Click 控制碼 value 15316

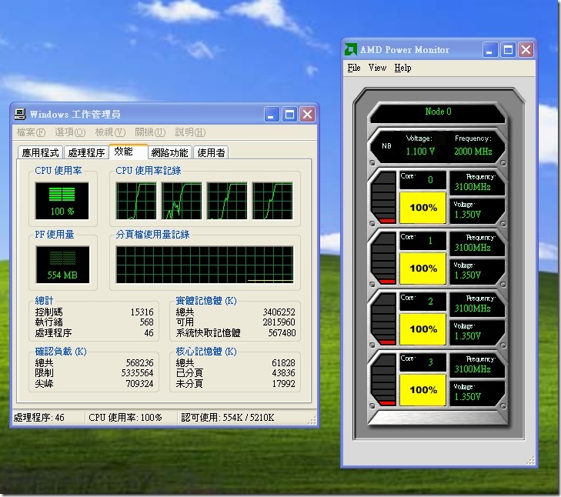click(x=142, y=312)
